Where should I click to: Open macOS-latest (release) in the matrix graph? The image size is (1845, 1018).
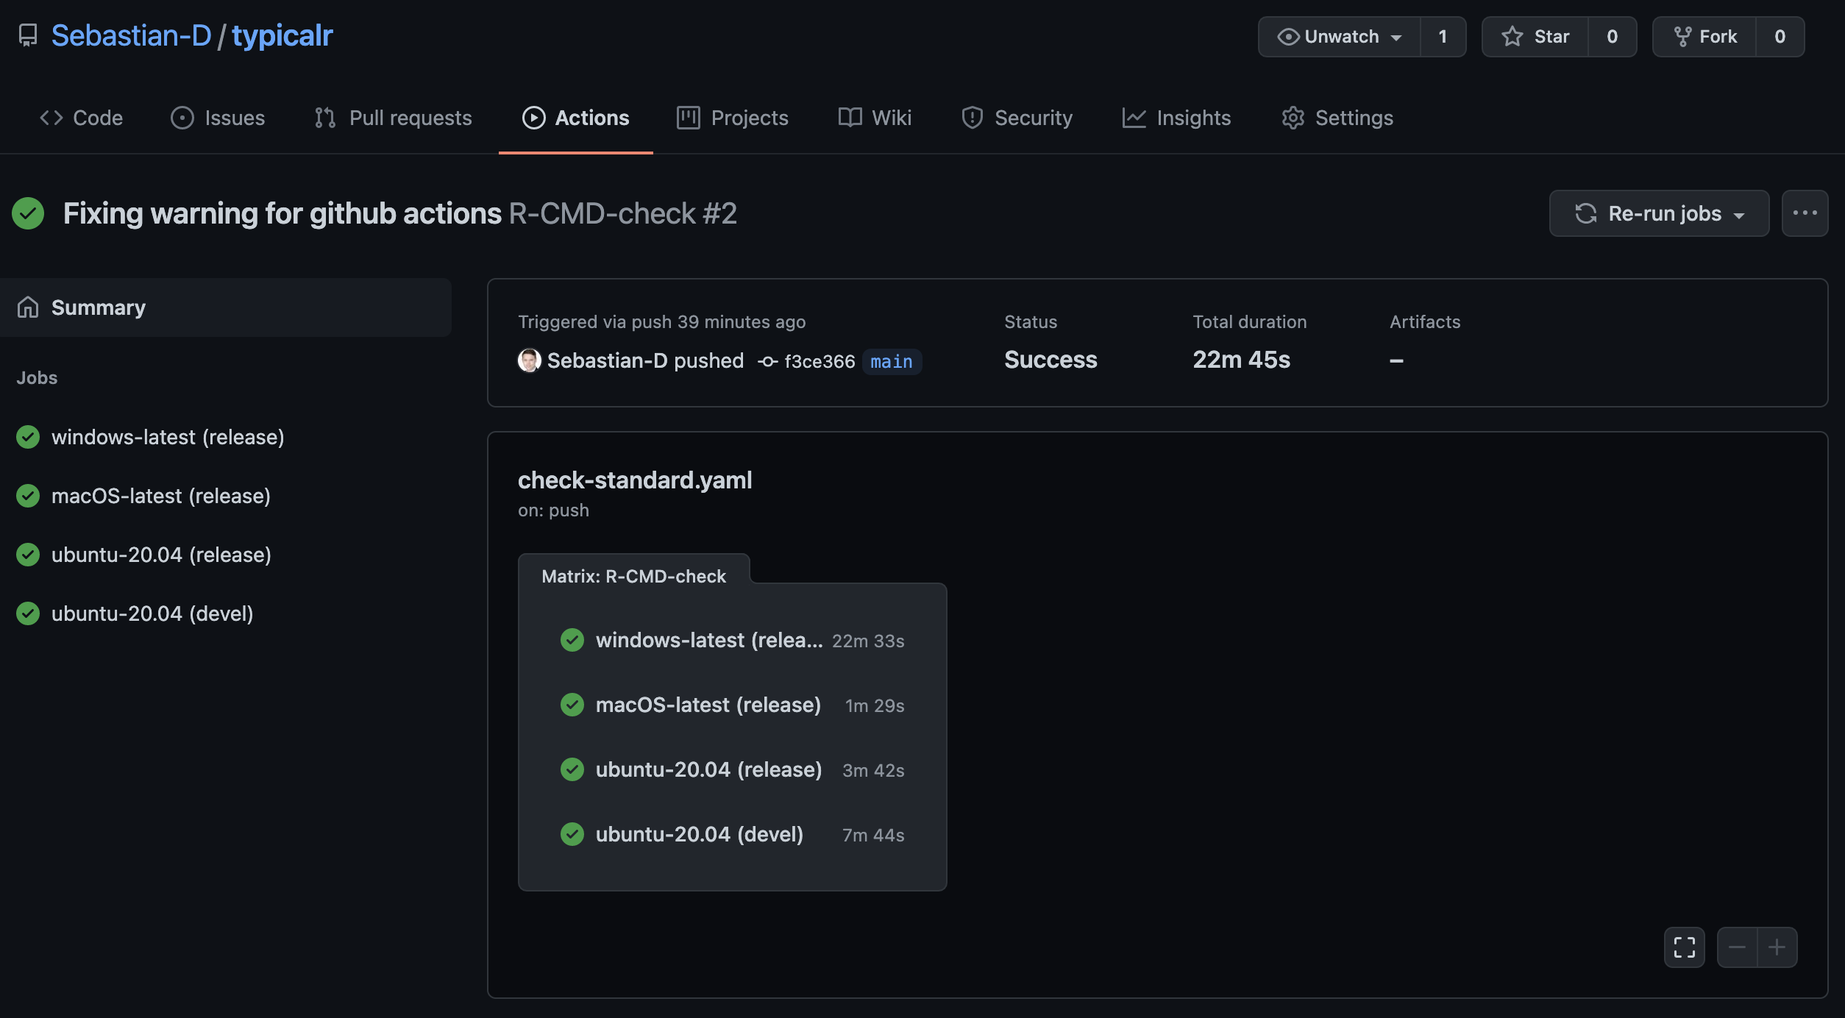click(x=732, y=705)
